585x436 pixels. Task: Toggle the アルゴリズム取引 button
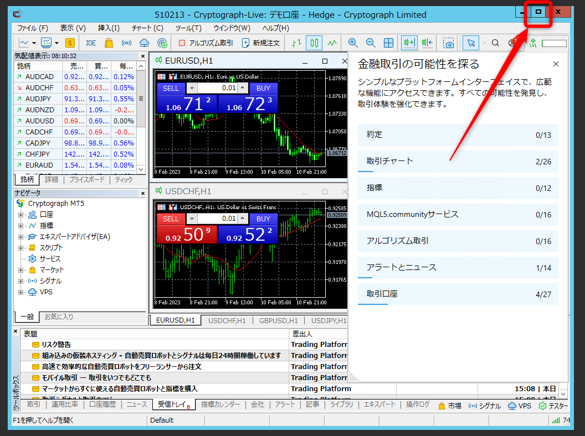coord(206,43)
